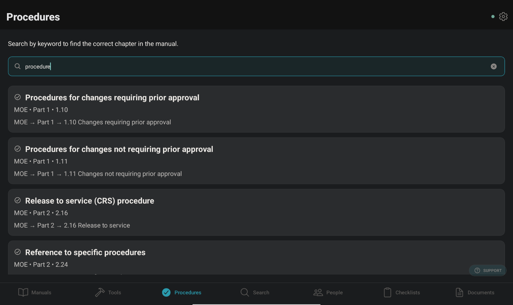Toggle completion on 'Reference to specific procedures'
513x305 pixels.
(18, 252)
